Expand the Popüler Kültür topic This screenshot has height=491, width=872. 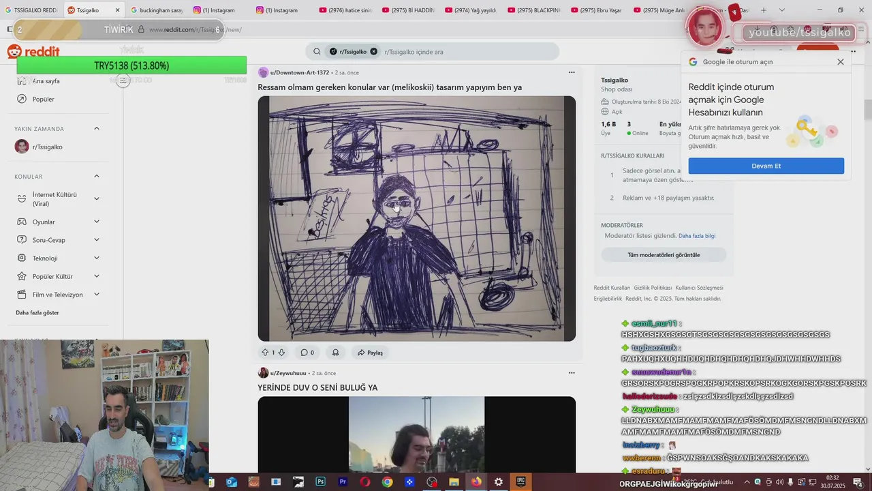point(97,276)
